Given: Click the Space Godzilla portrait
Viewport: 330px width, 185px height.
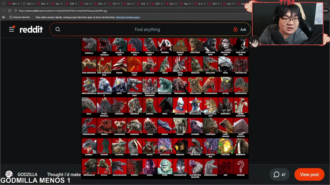Looking at the screenshot, I should tap(104, 105).
